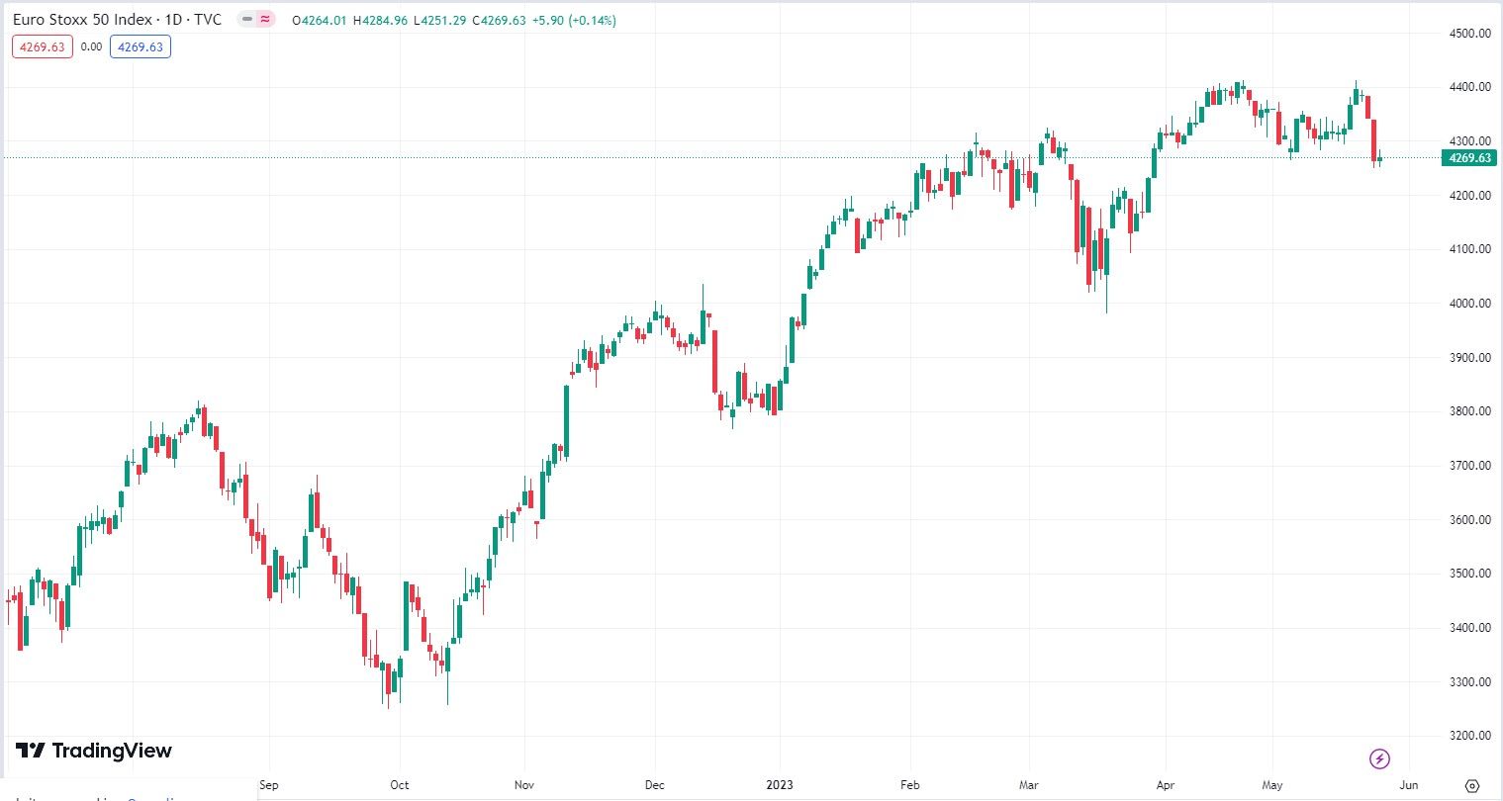Click the Apr label on time axis
This screenshot has width=1503, height=801.
(1165, 785)
